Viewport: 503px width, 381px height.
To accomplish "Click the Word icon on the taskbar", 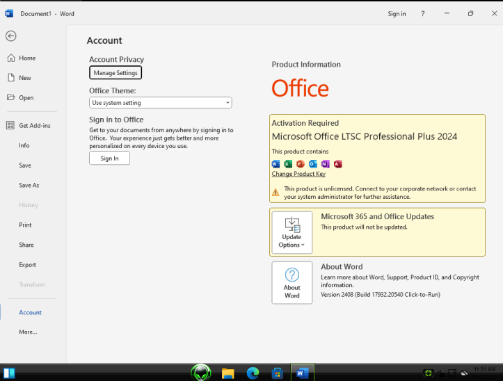I will [x=302, y=373].
